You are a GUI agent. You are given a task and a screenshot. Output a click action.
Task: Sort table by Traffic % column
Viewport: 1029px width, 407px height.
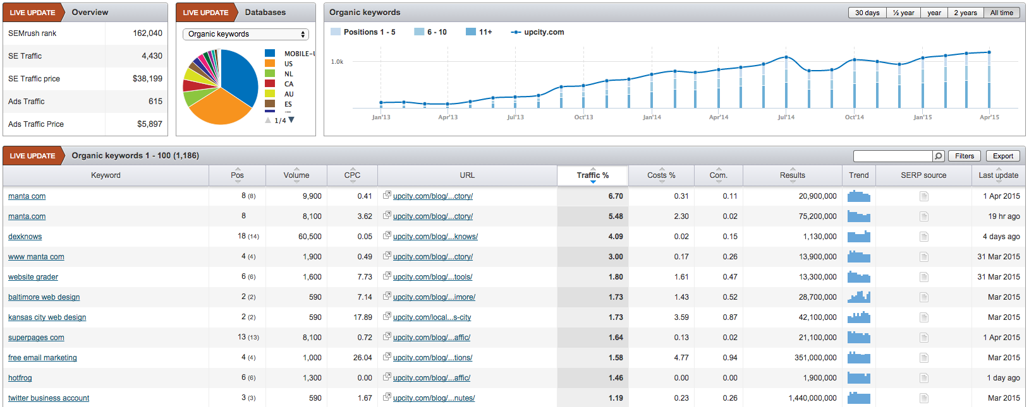(x=593, y=175)
